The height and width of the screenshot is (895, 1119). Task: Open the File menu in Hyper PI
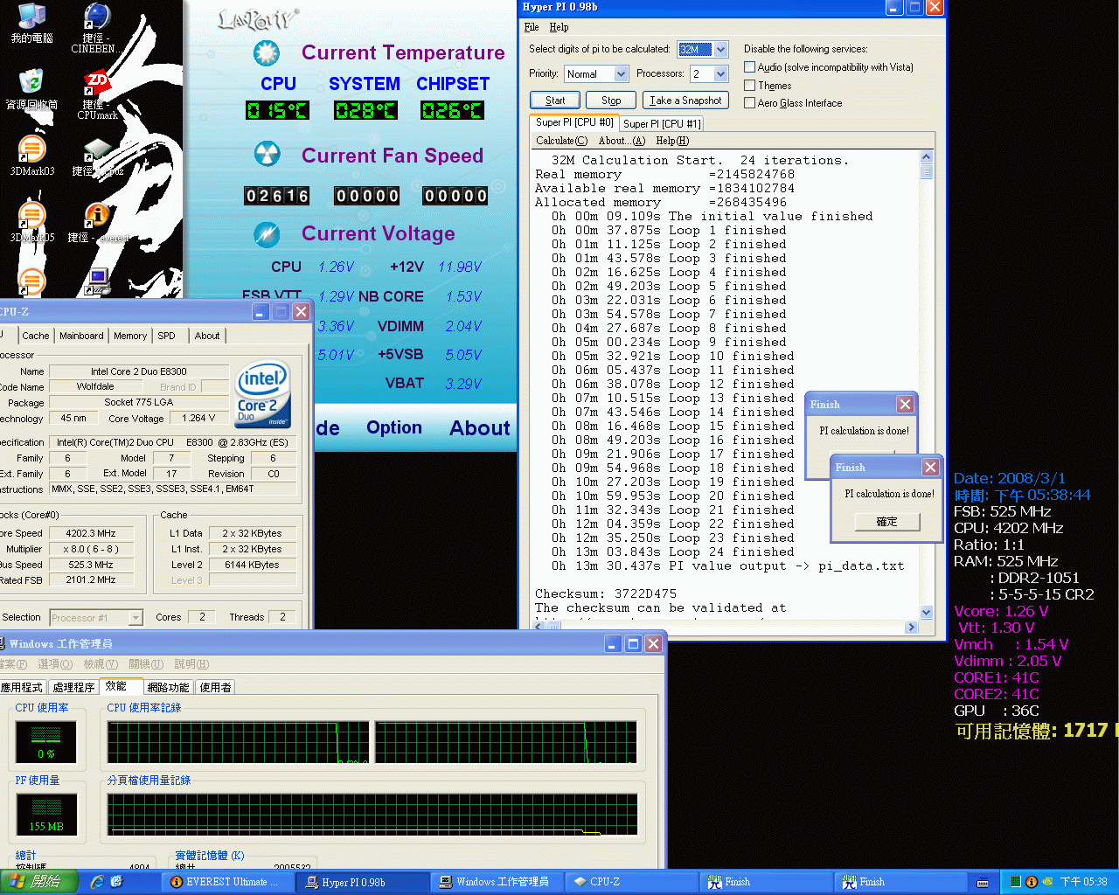tap(532, 27)
